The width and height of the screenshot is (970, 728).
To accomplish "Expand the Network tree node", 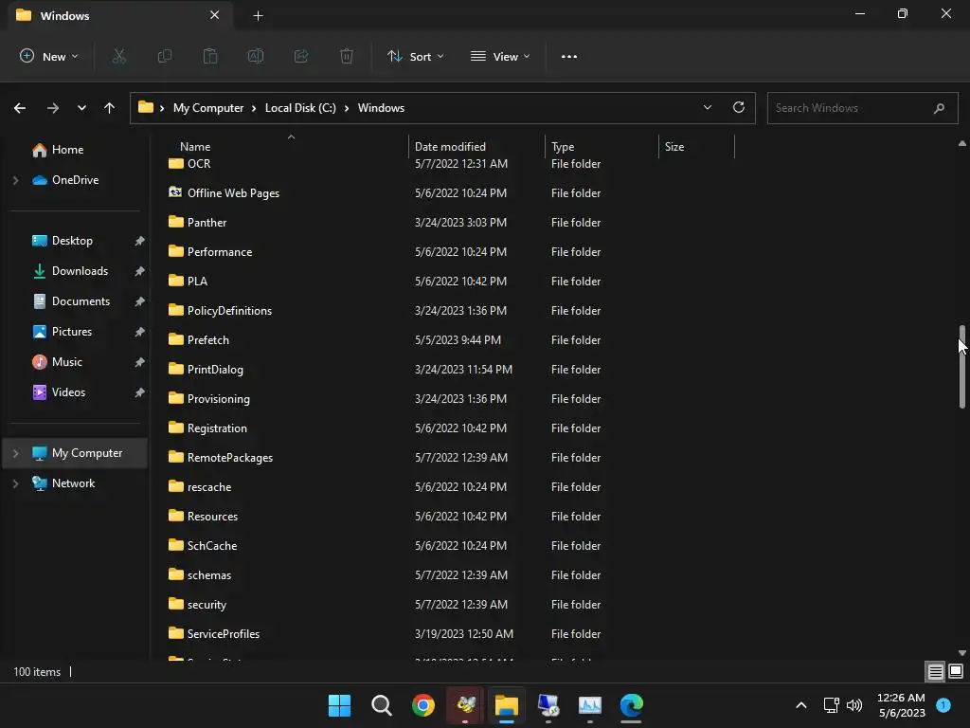I will pos(15,483).
